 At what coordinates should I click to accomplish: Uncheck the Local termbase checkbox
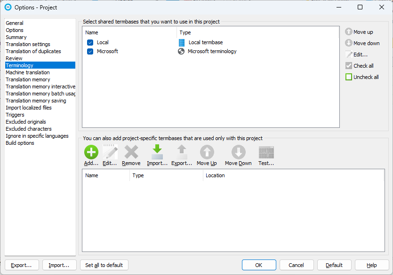(90, 42)
